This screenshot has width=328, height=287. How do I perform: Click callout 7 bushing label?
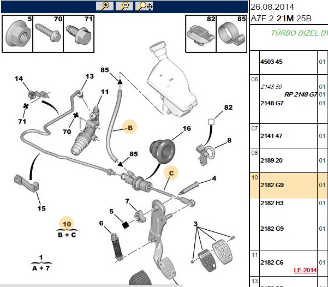(x=127, y=201)
